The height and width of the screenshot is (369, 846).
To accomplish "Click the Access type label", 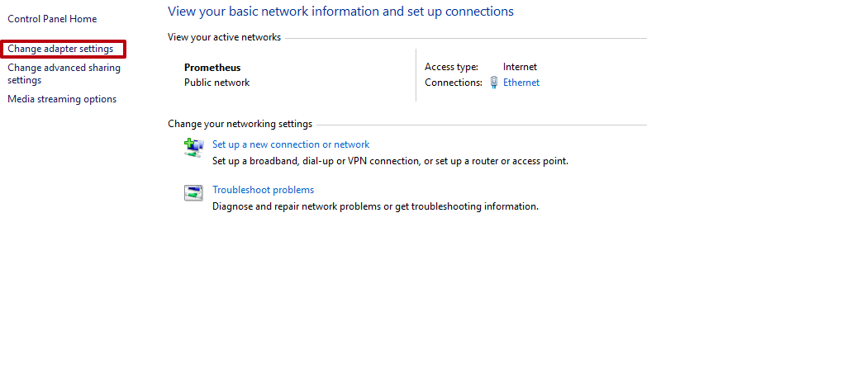I will tap(451, 67).
